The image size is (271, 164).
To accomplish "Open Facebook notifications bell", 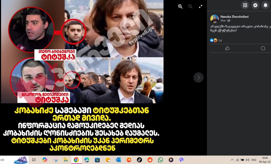I will [x=265, y=5].
